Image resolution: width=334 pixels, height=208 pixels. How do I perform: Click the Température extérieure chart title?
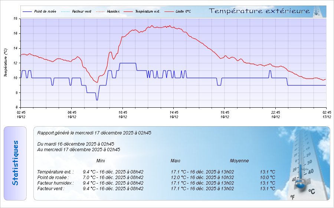click(259, 11)
